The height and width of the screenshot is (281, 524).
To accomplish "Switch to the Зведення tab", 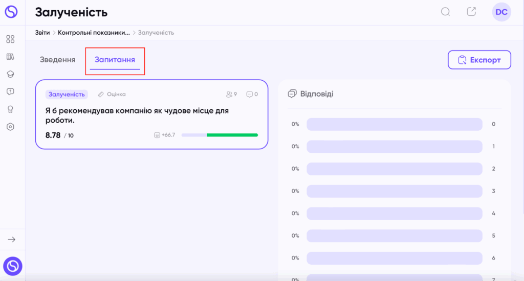I will pyautogui.click(x=57, y=60).
